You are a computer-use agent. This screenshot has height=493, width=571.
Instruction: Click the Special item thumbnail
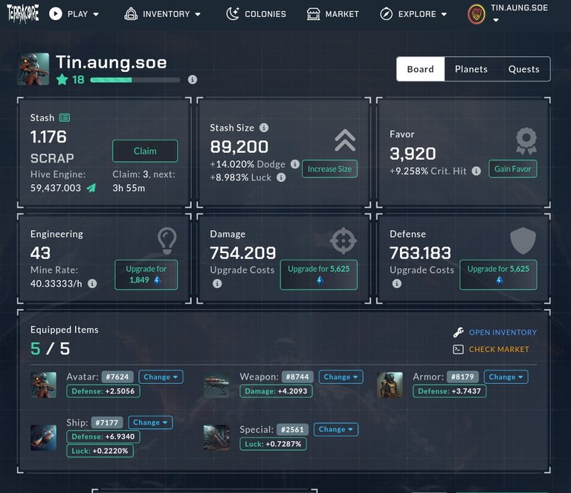(216, 437)
